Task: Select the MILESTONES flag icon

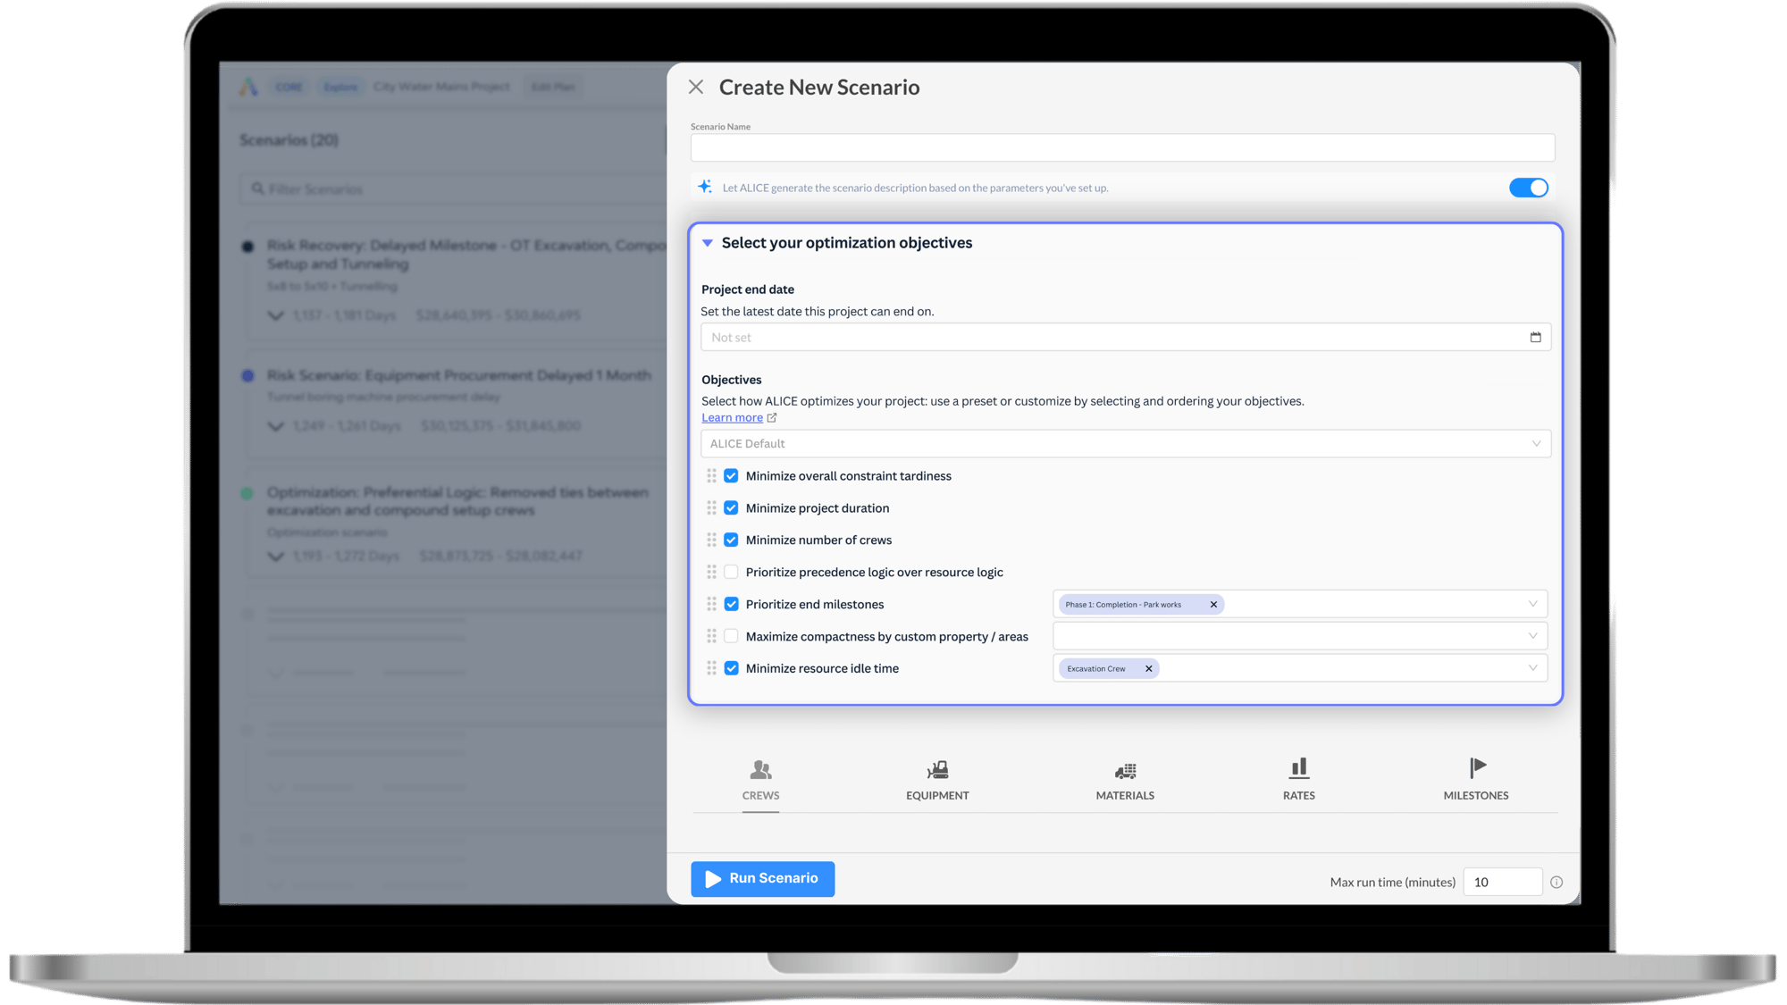Action: coord(1475,766)
